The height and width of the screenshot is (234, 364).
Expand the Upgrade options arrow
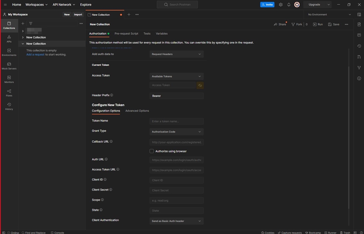(328, 4)
